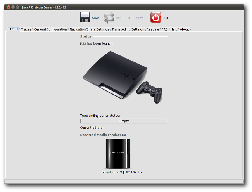Click the Save button label

(x=95, y=18)
